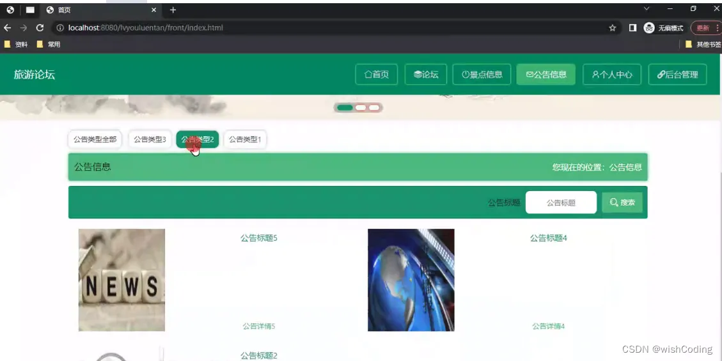This screenshot has width=722, height=361.
Task: Filter by 公告类型2
Action: (198, 139)
